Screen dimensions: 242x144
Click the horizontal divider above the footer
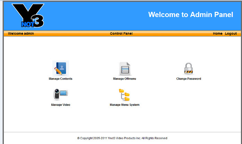(x=122, y=132)
